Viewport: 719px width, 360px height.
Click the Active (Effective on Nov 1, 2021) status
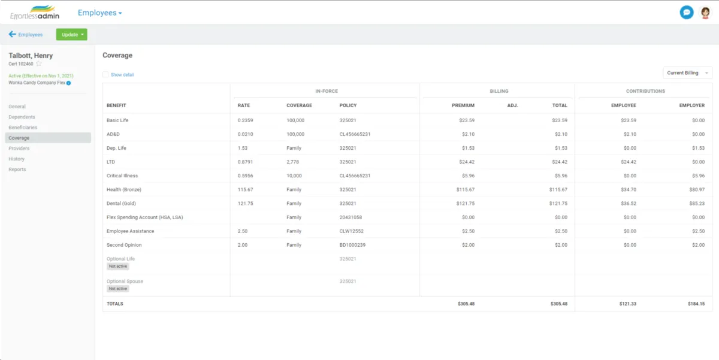pyautogui.click(x=41, y=76)
